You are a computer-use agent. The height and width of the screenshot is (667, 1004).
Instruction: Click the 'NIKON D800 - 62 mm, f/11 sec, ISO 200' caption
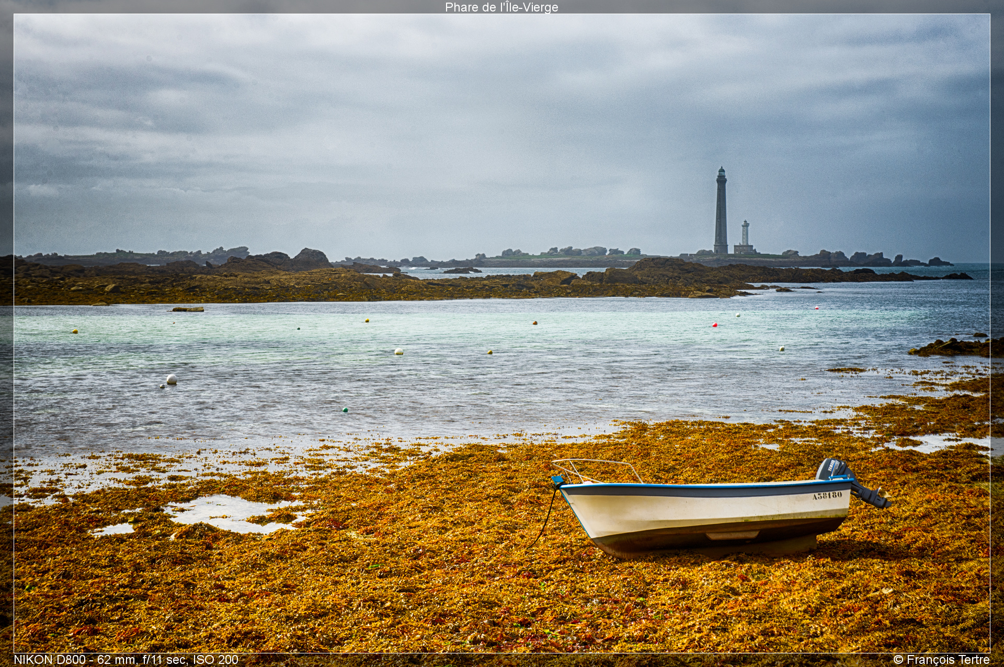(126, 660)
